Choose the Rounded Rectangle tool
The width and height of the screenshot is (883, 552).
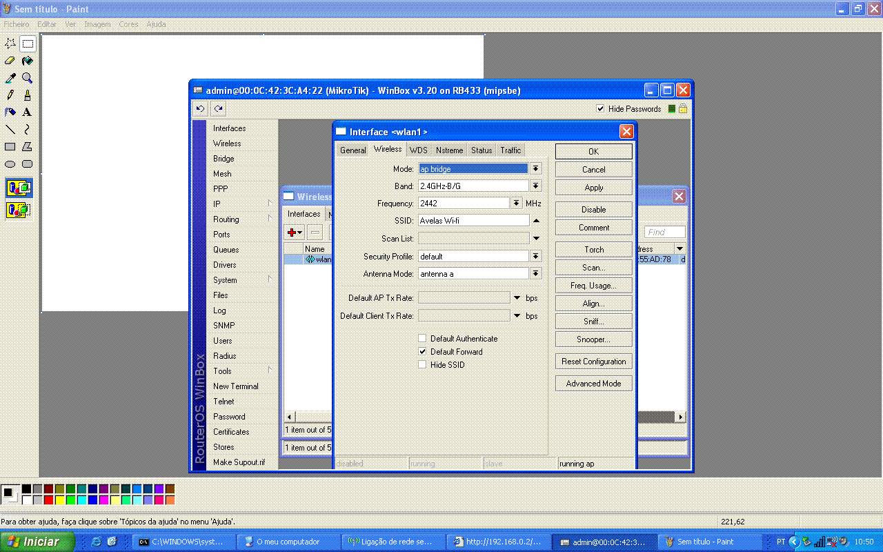(x=28, y=164)
